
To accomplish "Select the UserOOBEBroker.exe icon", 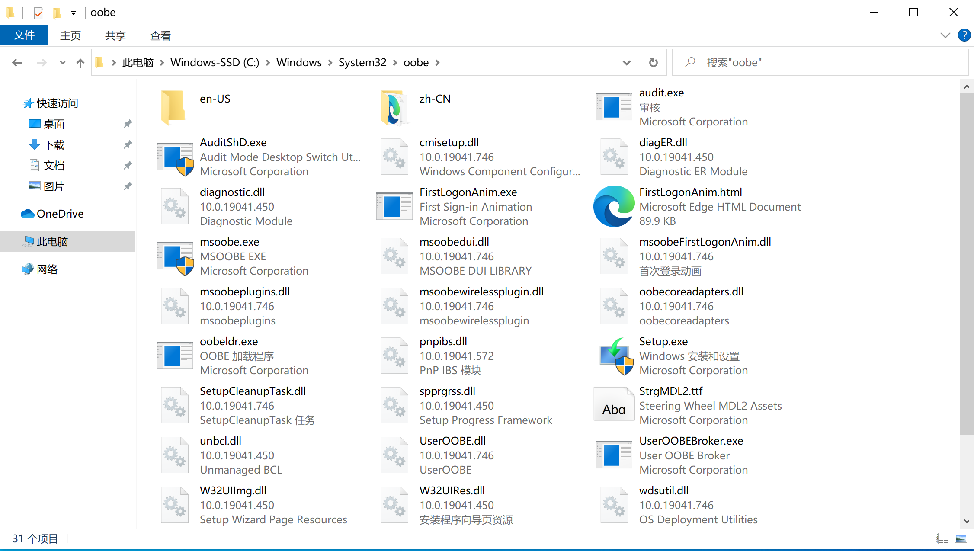I will 614,455.
